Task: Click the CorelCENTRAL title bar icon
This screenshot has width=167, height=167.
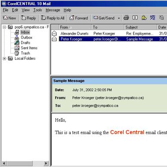Action: [x=4, y=4]
